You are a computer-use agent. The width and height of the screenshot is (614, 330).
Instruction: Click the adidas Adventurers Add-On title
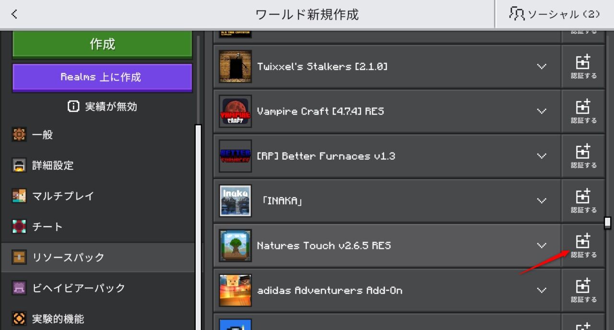coord(330,290)
